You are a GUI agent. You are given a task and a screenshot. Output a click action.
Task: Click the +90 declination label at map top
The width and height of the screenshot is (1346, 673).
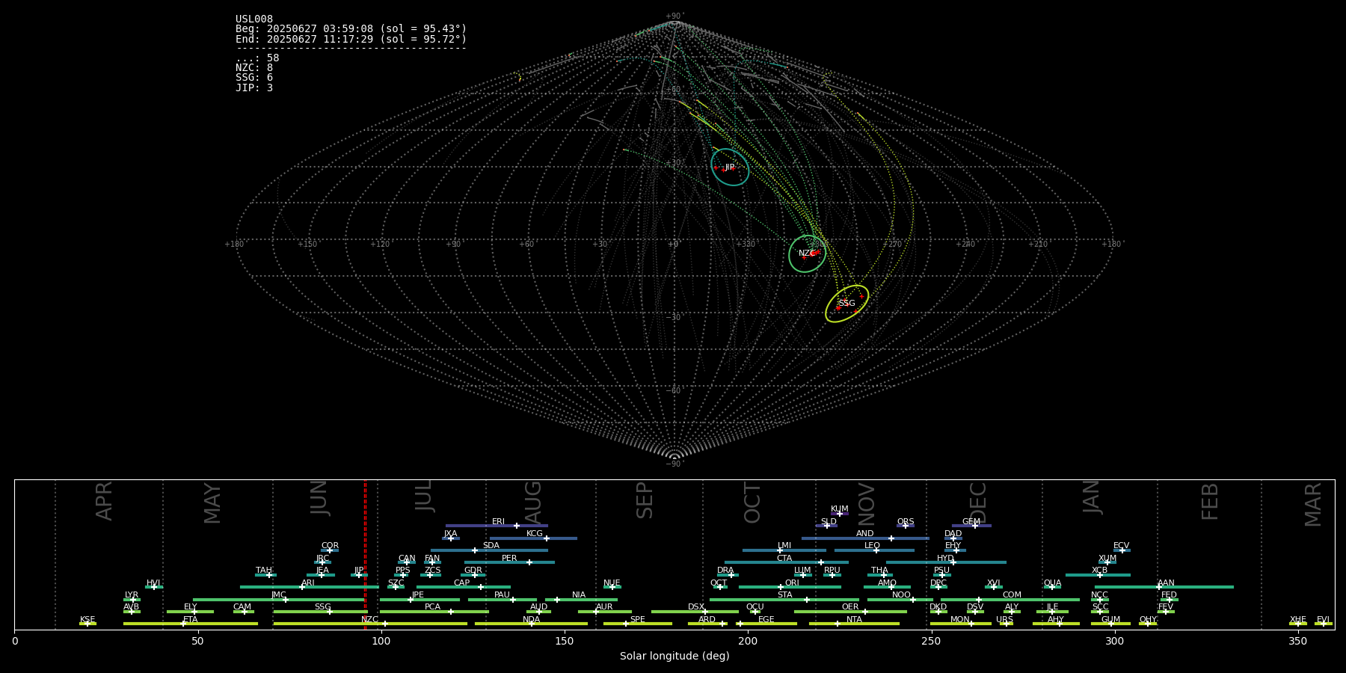674,16
